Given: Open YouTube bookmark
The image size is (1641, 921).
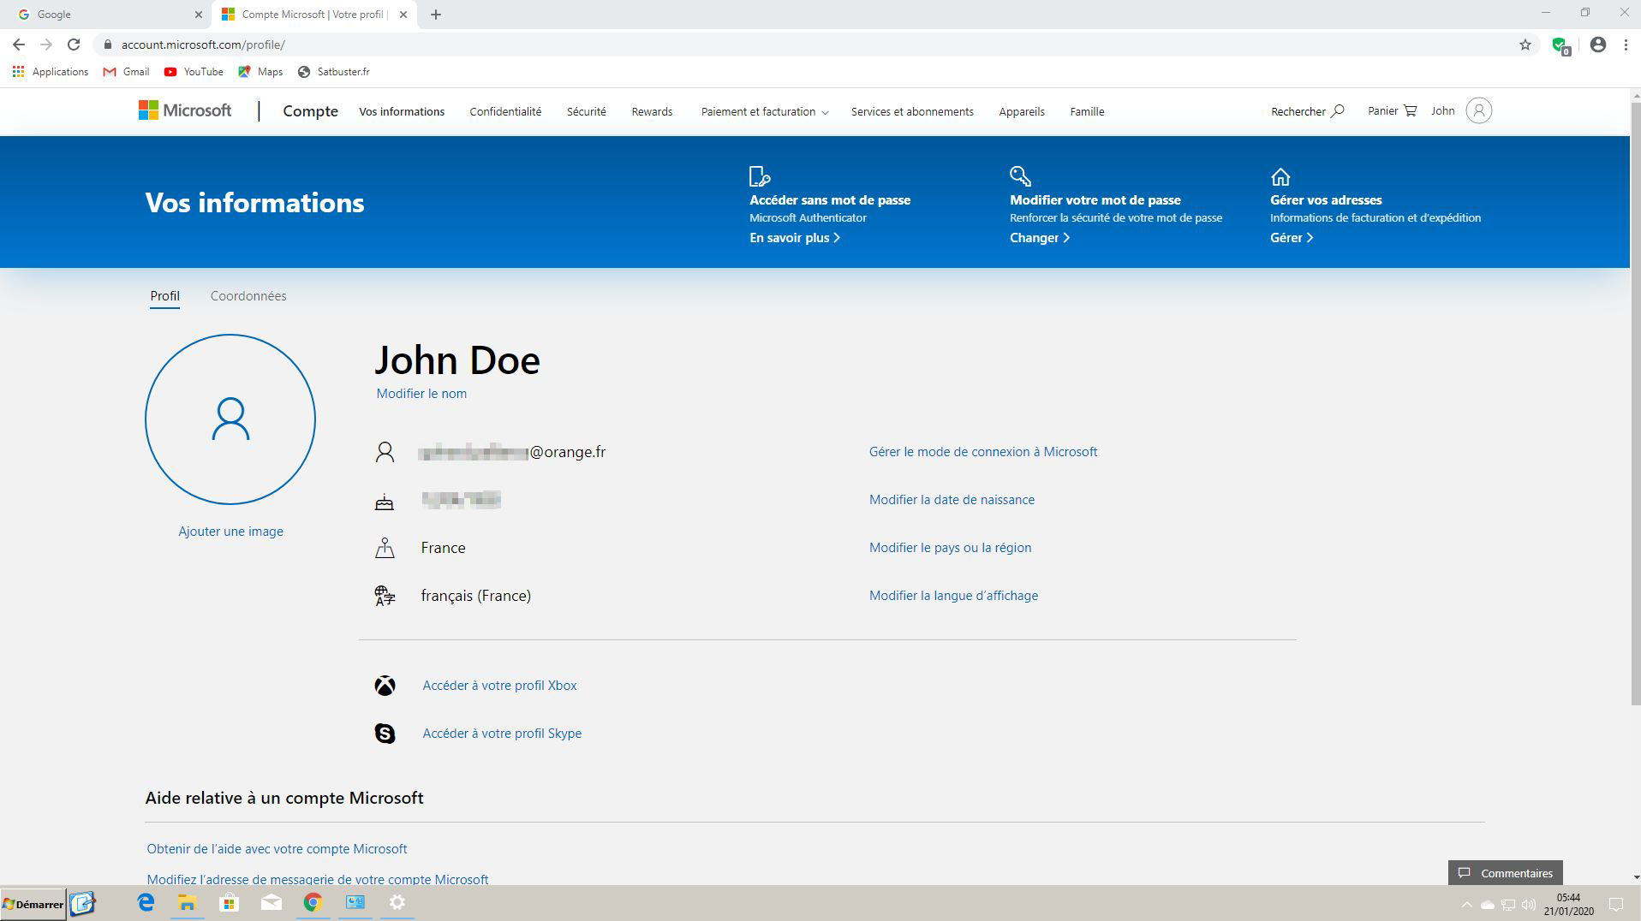Looking at the screenshot, I should tap(194, 72).
